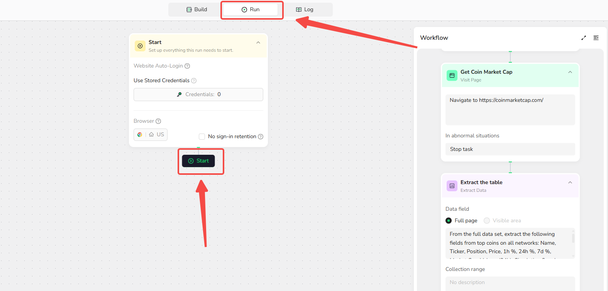
Task: Switch to the Build tab
Action: 197,10
